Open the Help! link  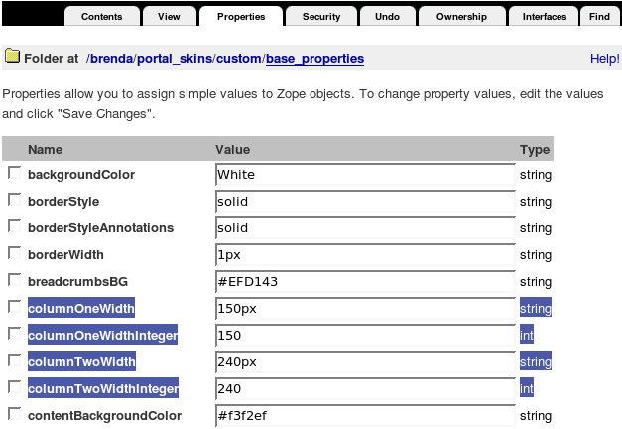[604, 59]
